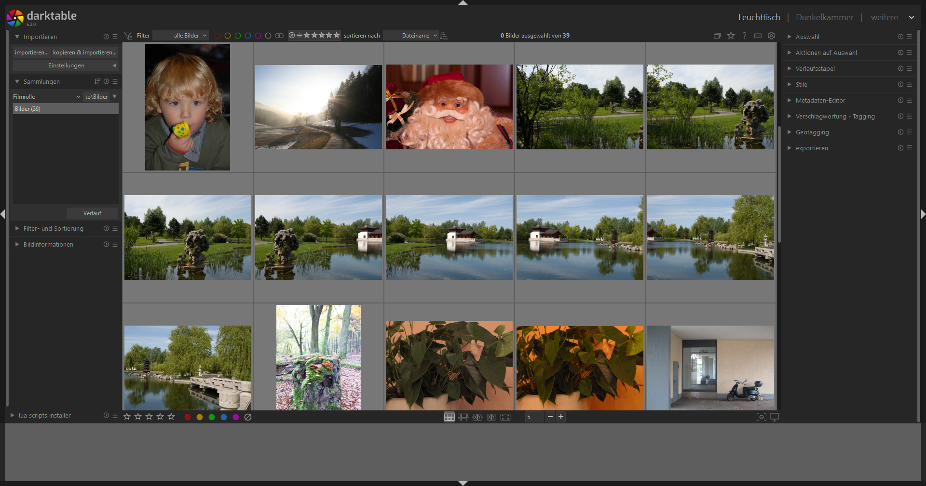Click the keyboard shortcuts mapping icon
Screen dimensions: 926x486
tap(758, 35)
